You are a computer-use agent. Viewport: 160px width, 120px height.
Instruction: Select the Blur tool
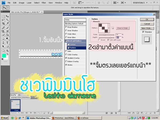(x=3, y=39)
